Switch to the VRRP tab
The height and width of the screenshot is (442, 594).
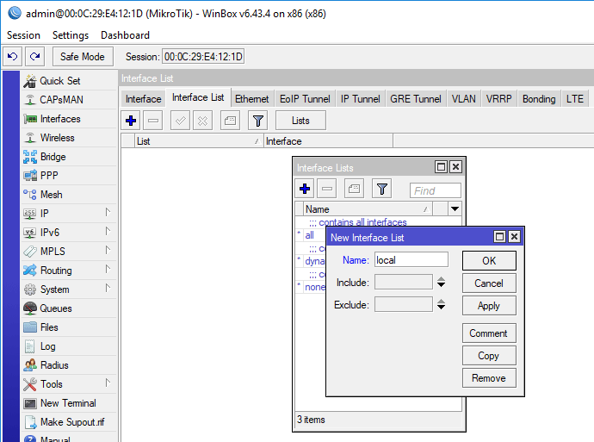499,99
